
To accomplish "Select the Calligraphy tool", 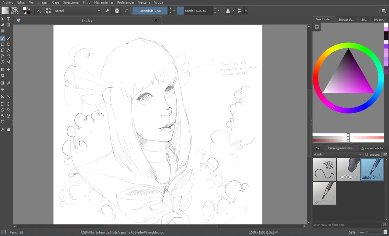I will coord(3,25).
